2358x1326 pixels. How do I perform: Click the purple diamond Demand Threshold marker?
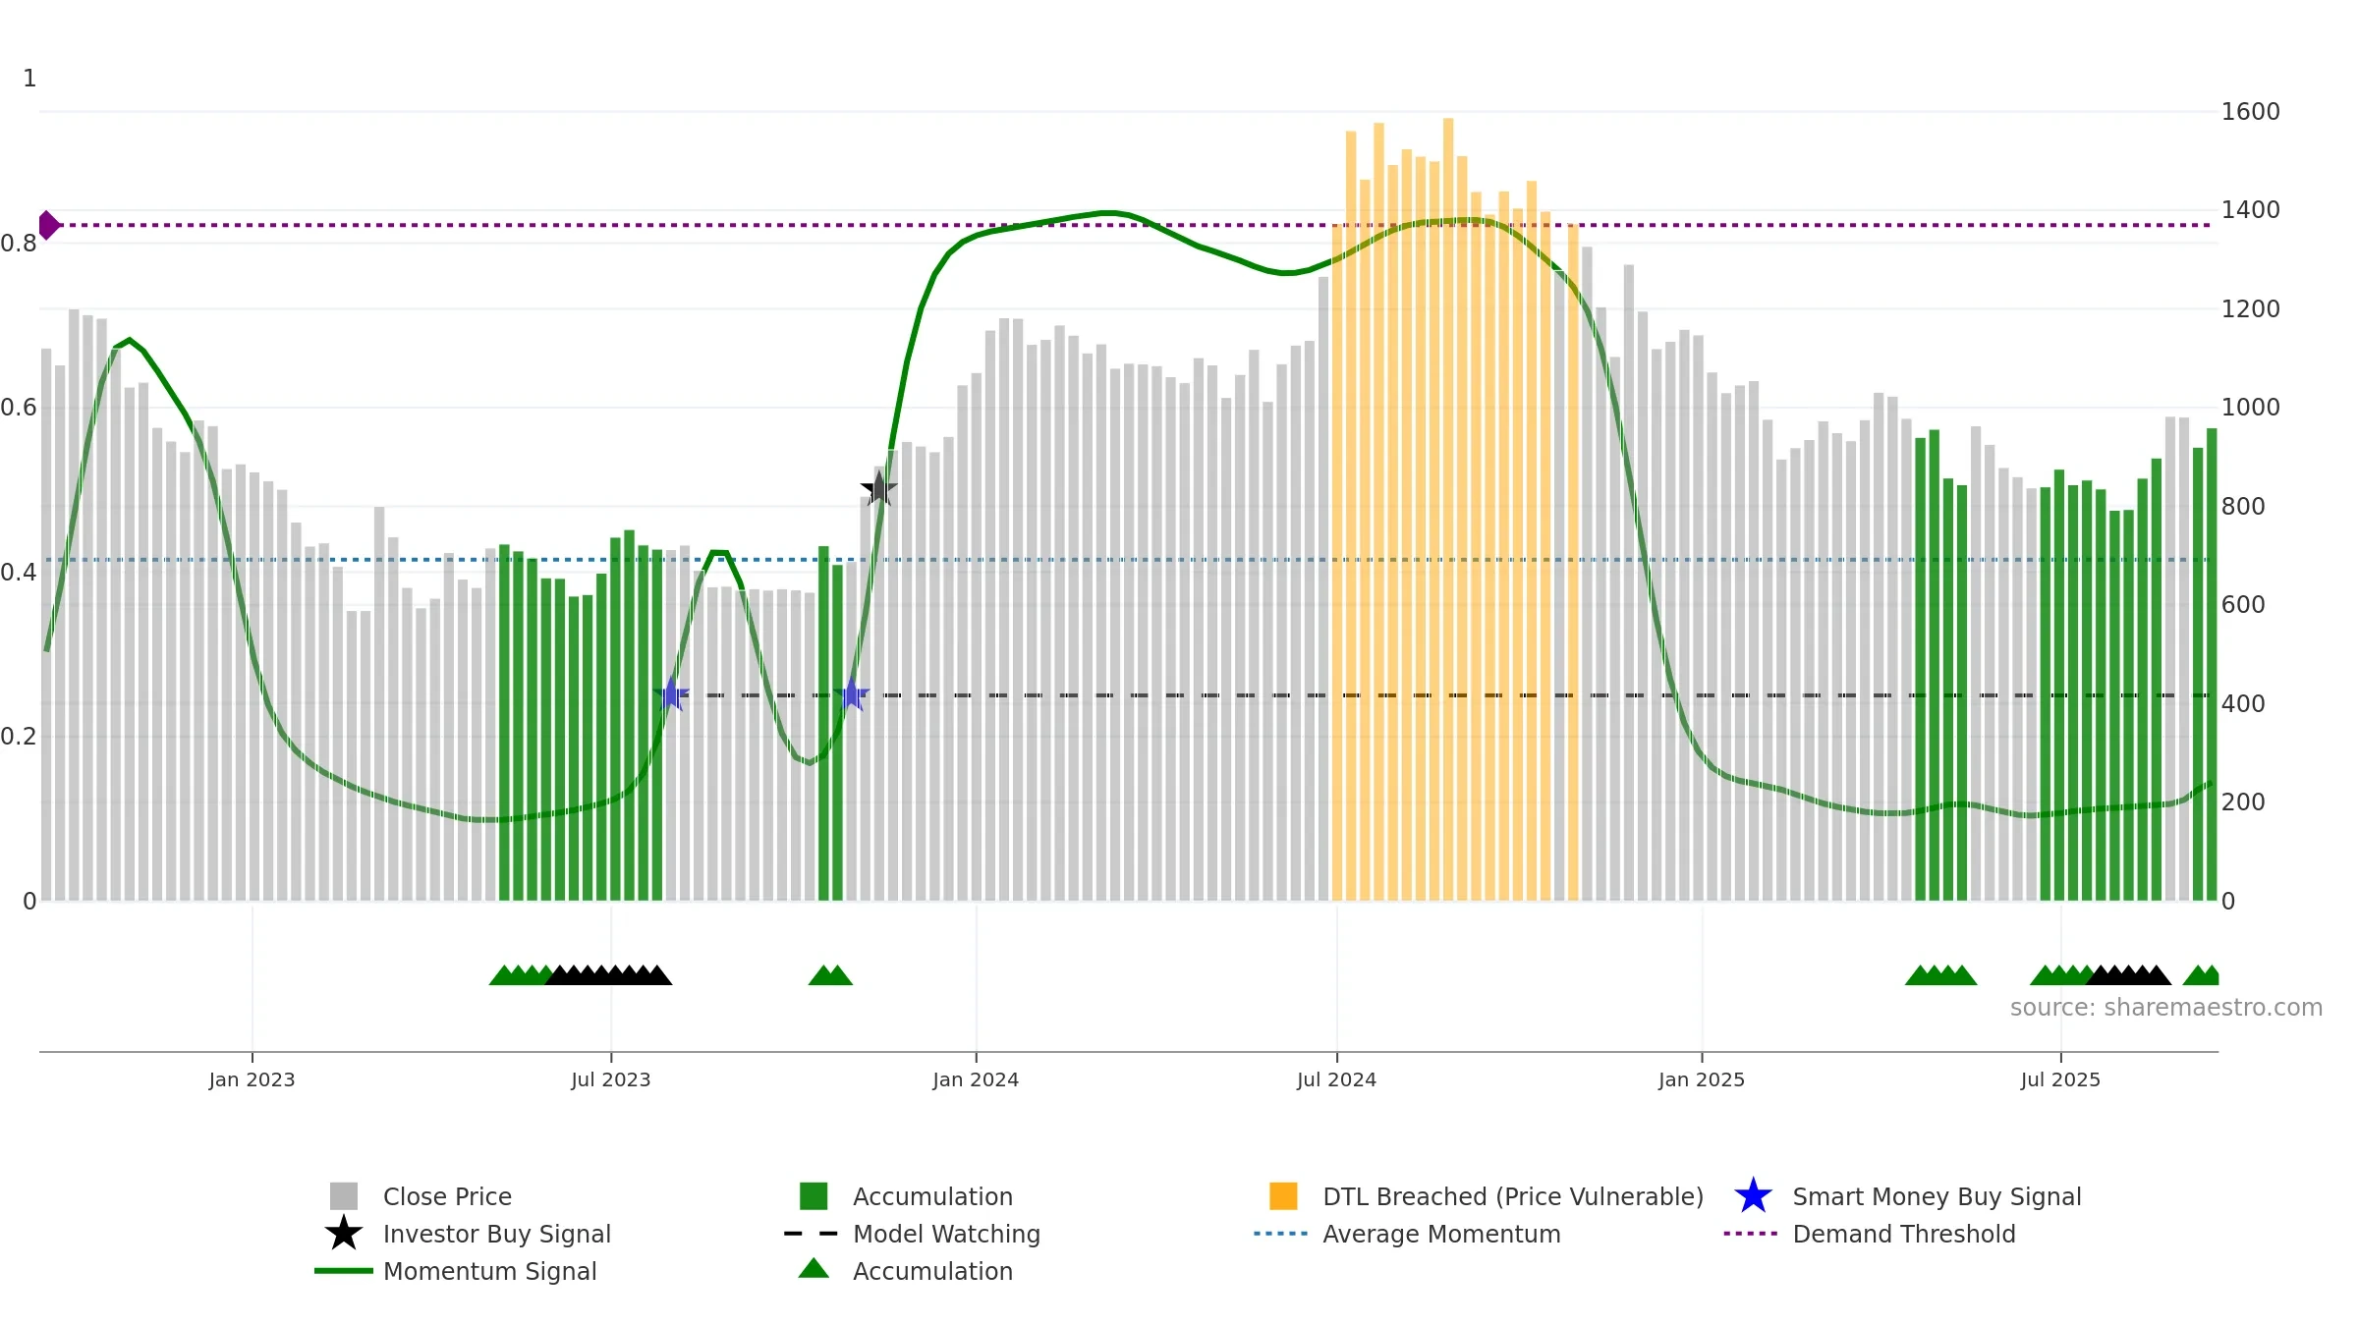(48, 225)
